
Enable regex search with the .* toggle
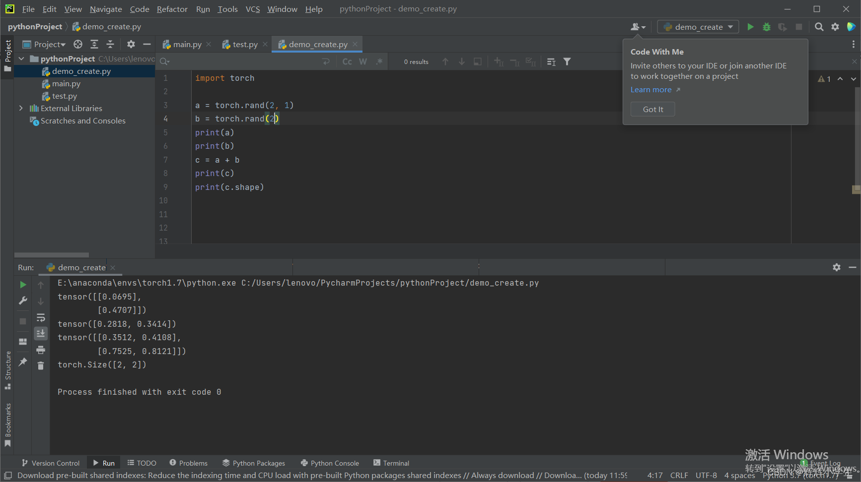[379, 61]
